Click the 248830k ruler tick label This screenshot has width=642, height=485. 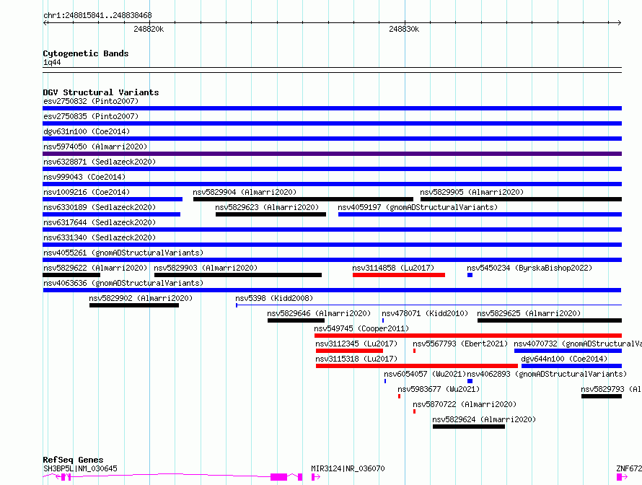pyautogui.click(x=404, y=29)
